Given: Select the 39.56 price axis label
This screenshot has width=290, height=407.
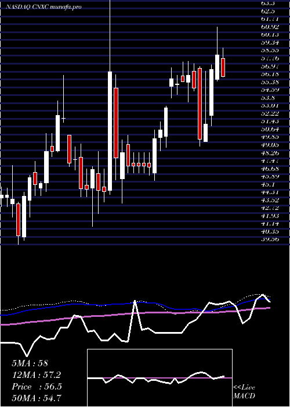Looking at the screenshot, I should click(270, 240).
